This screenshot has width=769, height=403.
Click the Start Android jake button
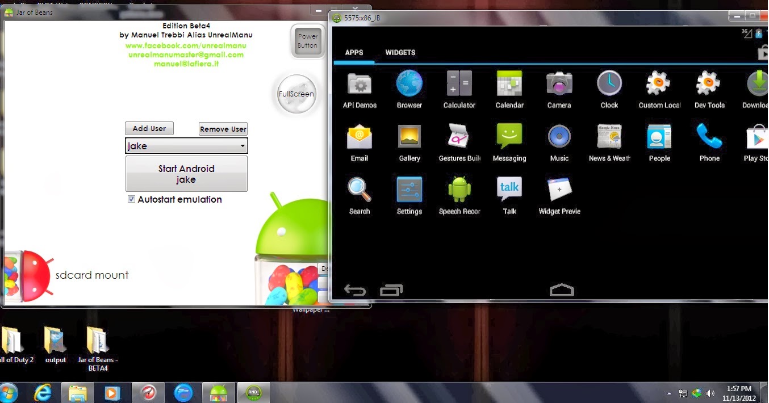(186, 174)
